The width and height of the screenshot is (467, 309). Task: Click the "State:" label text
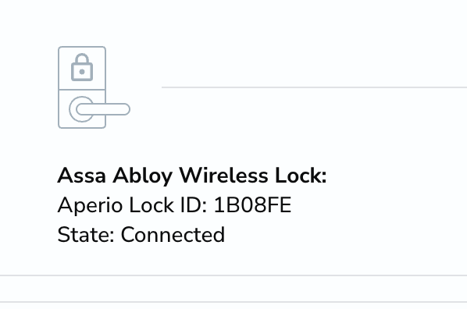coord(86,235)
